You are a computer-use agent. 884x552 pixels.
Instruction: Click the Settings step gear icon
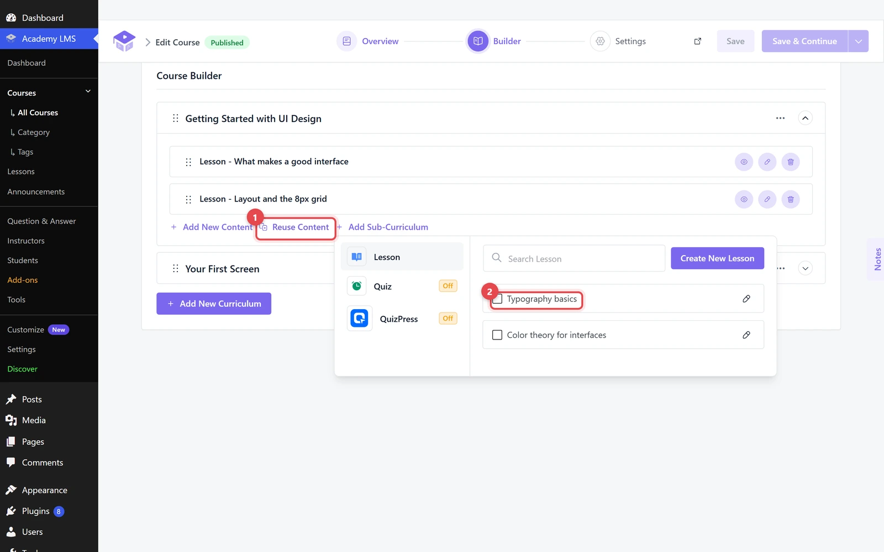coord(600,41)
